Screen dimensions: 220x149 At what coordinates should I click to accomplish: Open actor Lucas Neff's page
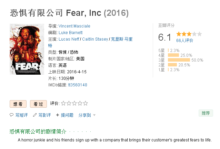click(69, 39)
